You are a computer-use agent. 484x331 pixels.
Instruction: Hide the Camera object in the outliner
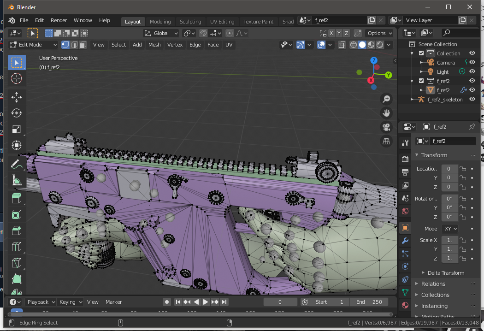472,62
